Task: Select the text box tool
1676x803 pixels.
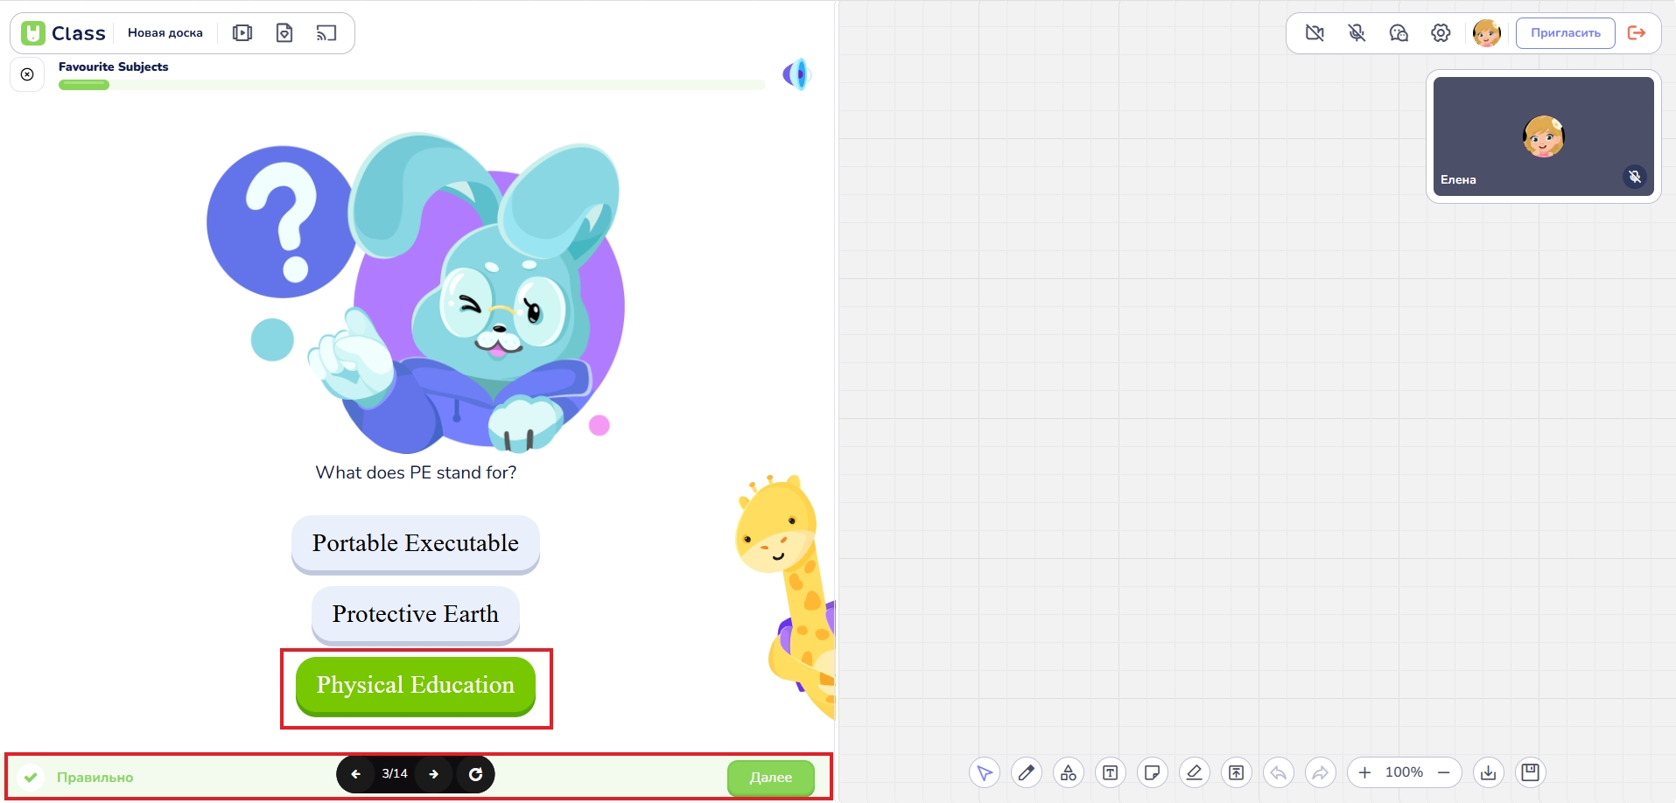Action: 1110,772
